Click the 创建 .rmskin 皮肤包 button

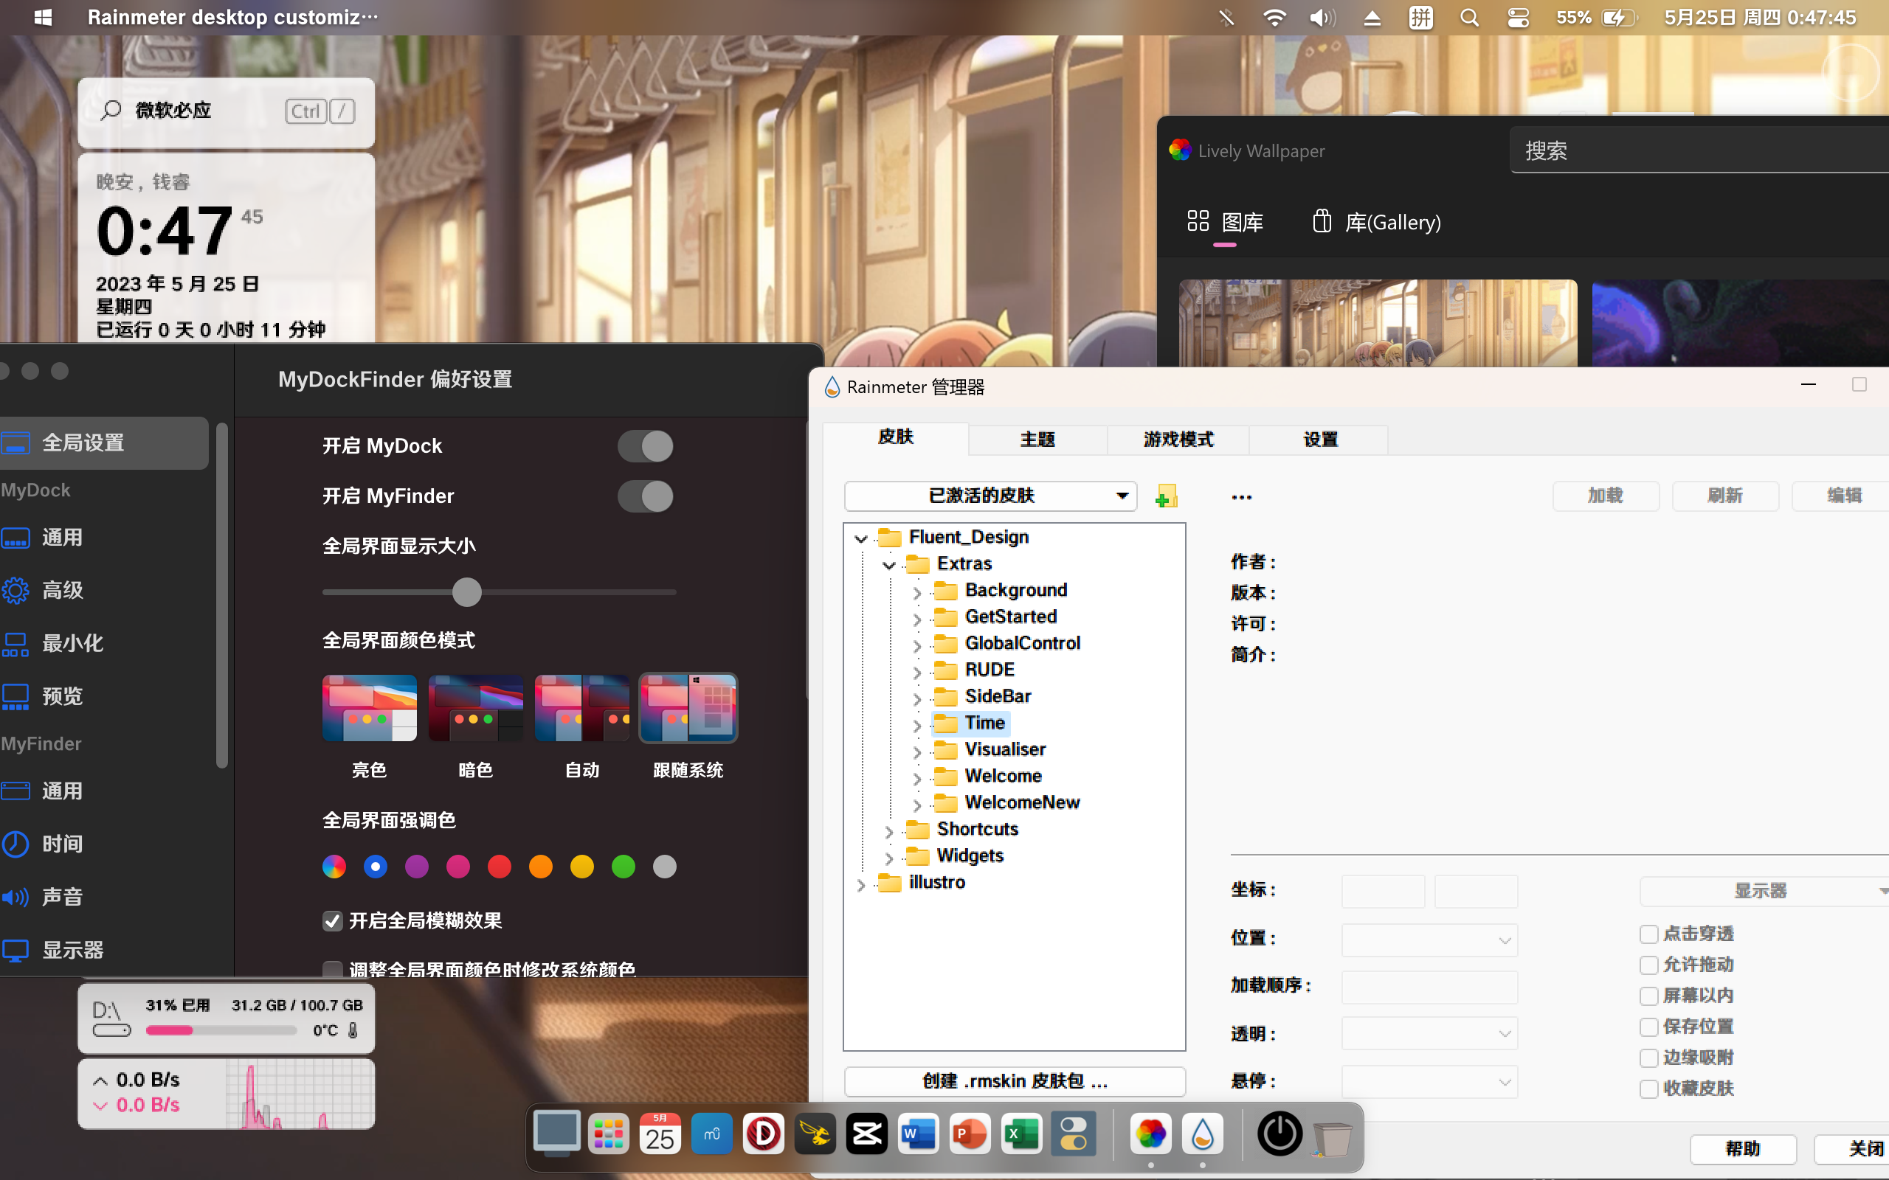(x=1015, y=1081)
